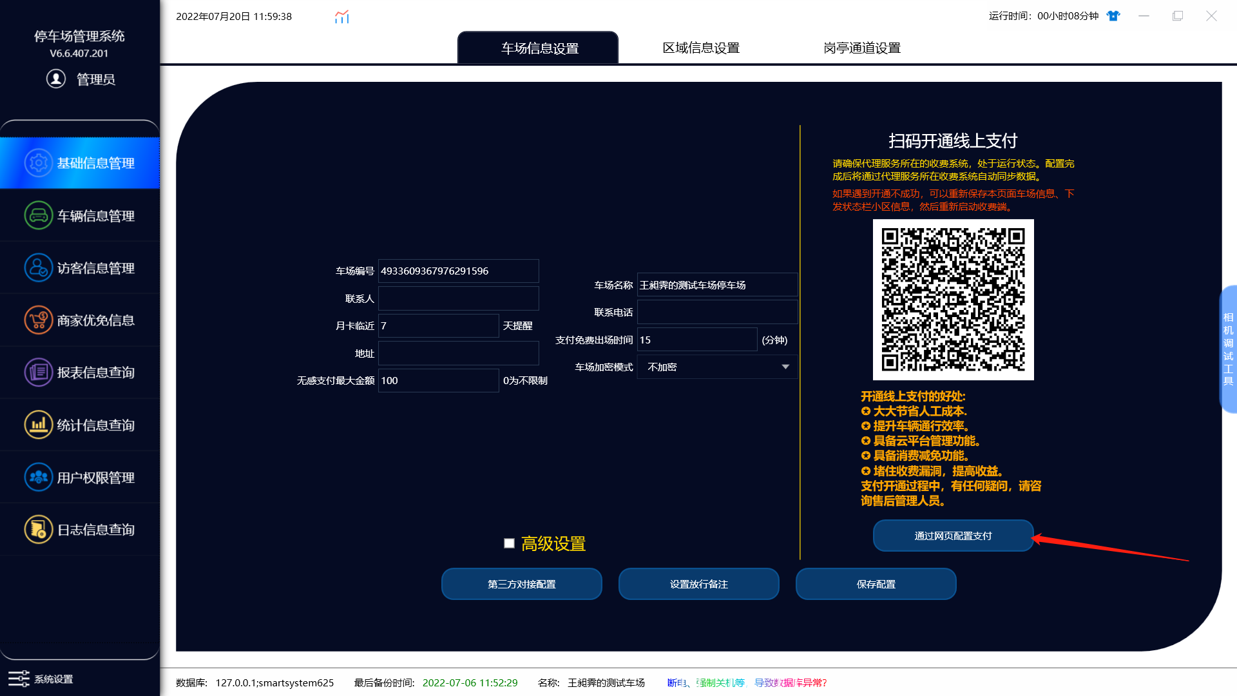Screen dimensions: 1237x696
Task: Click the 联系电话 input field
Action: [717, 312]
